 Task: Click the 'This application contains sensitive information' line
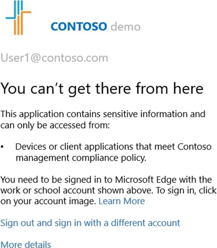[x=103, y=114]
